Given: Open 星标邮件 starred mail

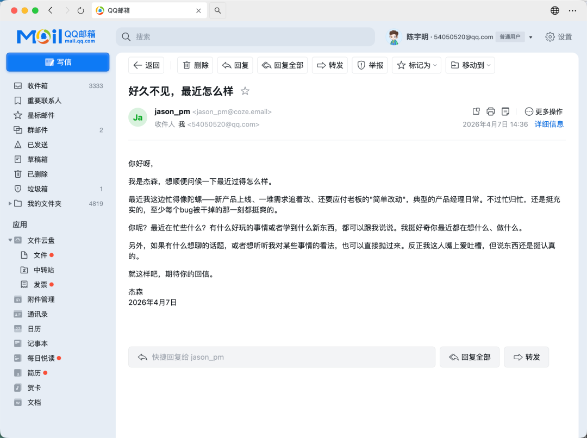Looking at the screenshot, I should (x=58, y=115).
